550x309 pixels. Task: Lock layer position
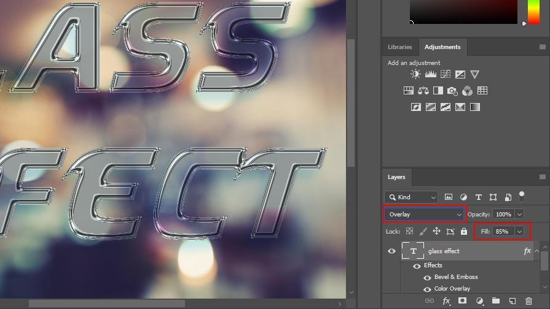click(436, 231)
